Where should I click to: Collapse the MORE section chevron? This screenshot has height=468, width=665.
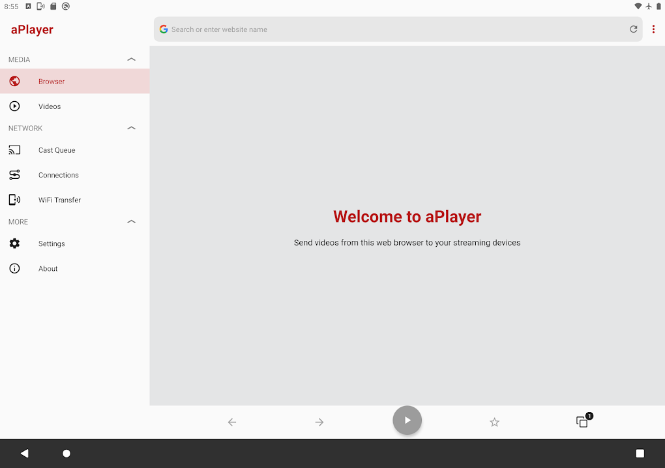132,222
